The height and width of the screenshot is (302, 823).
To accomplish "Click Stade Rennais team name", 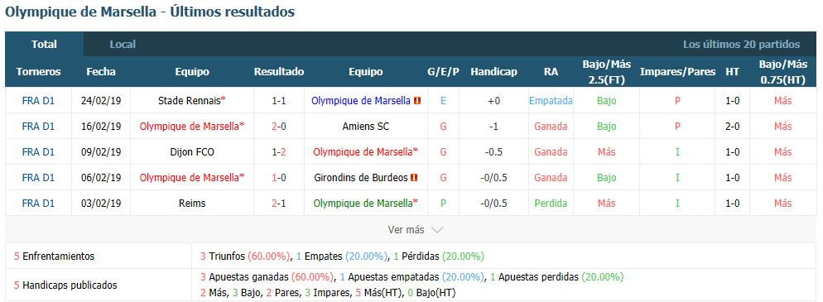I will (189, 101).
